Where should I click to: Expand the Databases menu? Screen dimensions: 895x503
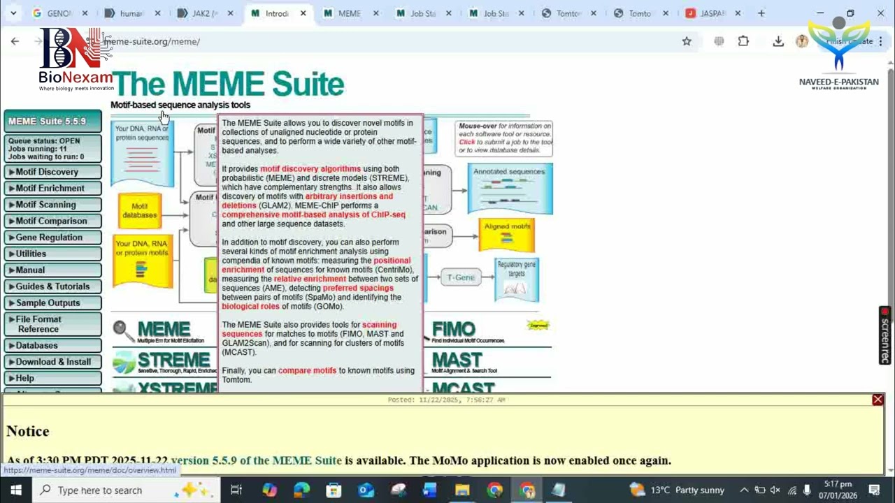pos(53,345)
